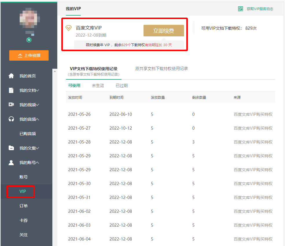Image resolution: width=285 pixels, height=246 pixels.
Task: Open 订单 in the sidebar
Action: [23, 206]
